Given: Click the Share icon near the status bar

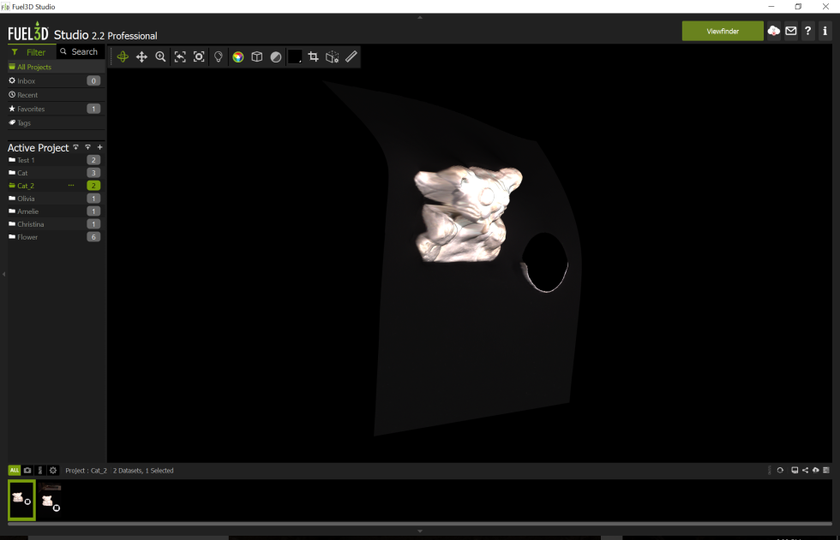Looking at the screenshot, I should pos(805,470).
